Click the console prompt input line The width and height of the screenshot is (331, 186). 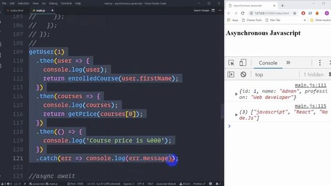(x=279, y=126)
